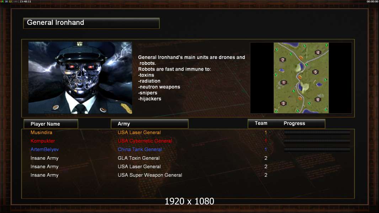The width and height of the screenshot is (379, 213).
Task: Click the Progress column header
Action: pos(294,123)
